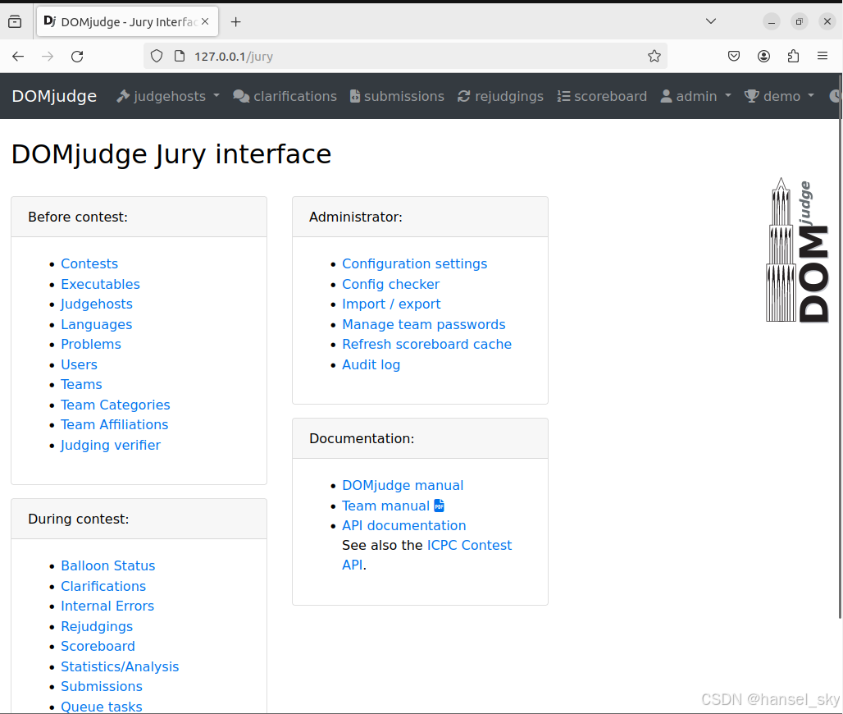843x714 pixels.
Task: Expand the judgehosts dropdown menu
Action: [168, 96]
